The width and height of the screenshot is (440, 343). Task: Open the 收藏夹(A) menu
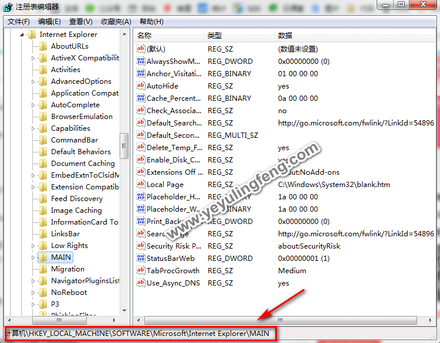pyautogui.click(x=116, y=22)
